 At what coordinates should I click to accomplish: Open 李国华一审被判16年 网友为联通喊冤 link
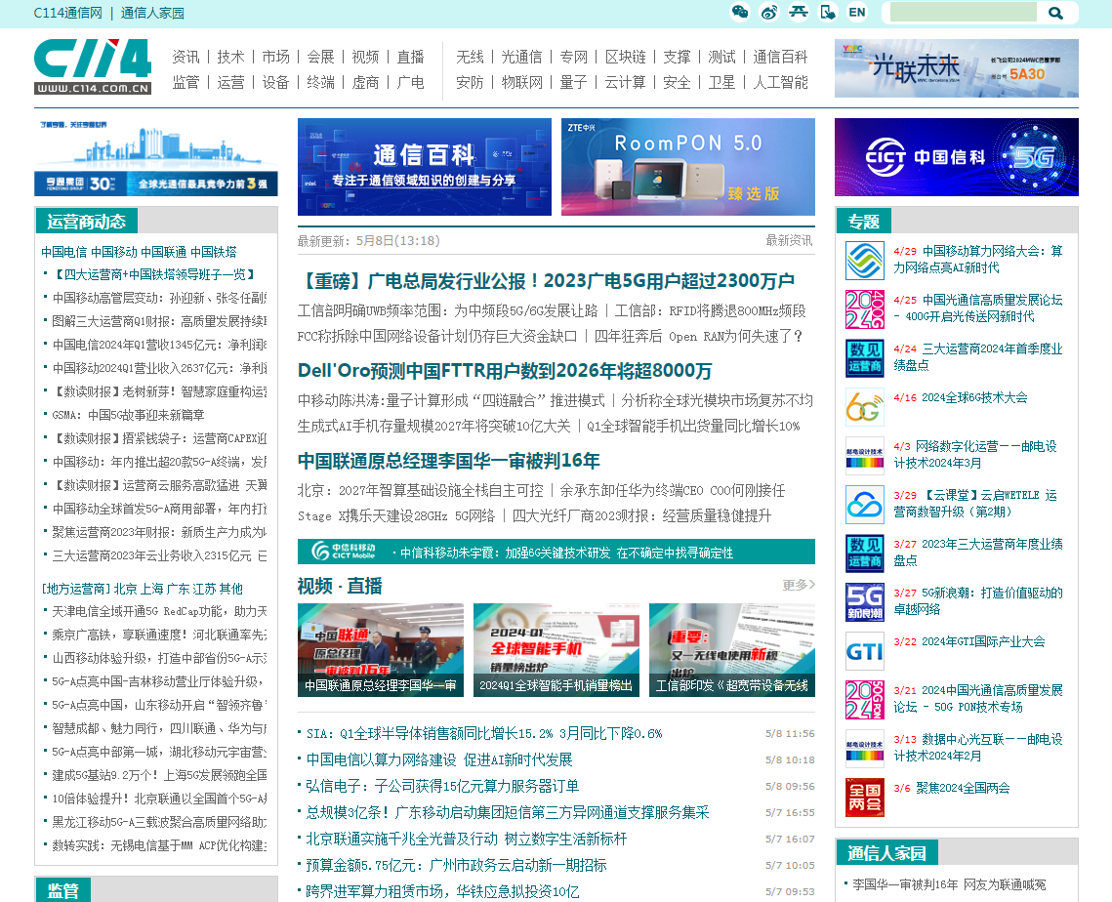pos(949,884)
